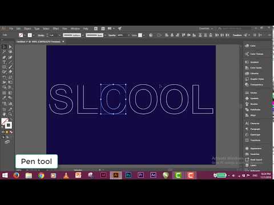The width and height of the screenshot is (274, 205).
Task: Select the Curvature tool
Action: [x=10, y=57]
